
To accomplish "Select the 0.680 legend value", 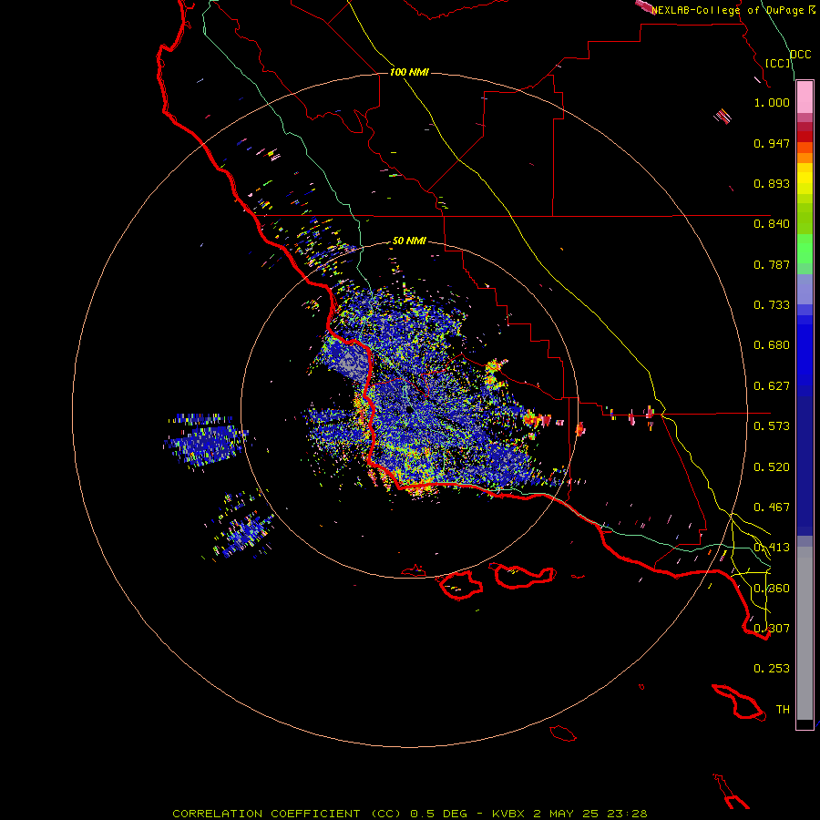I will point(772,345).
